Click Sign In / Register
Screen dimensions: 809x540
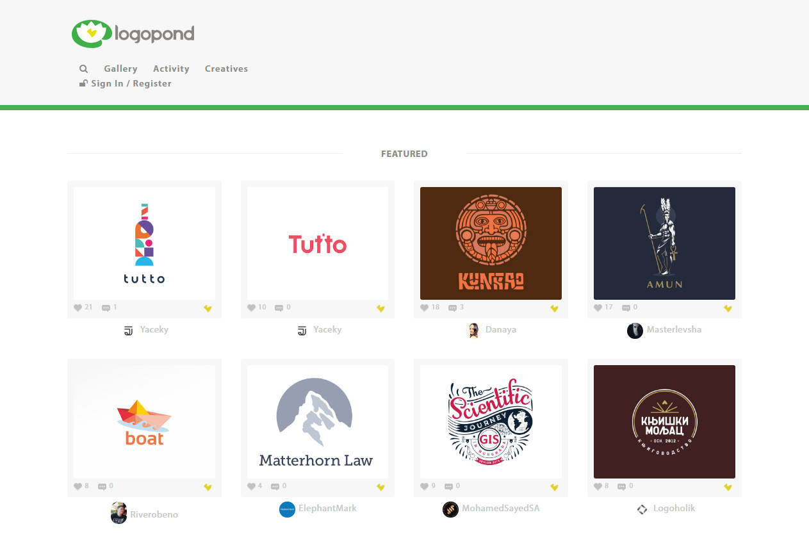click(131, 83)
